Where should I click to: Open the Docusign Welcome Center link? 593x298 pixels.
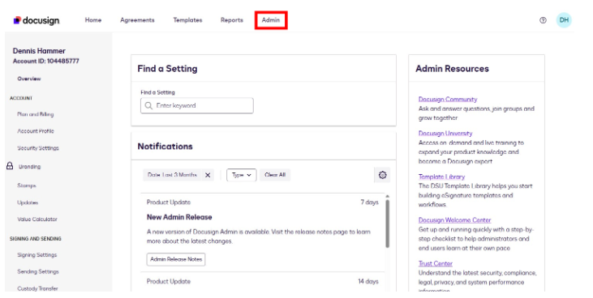[x=454, y=219]
